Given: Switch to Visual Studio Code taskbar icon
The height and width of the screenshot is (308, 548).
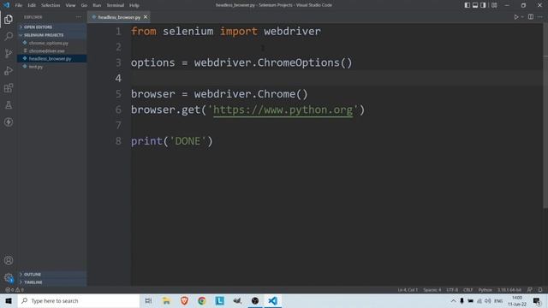Looking at the screenshot, I should tap(272, 300).
